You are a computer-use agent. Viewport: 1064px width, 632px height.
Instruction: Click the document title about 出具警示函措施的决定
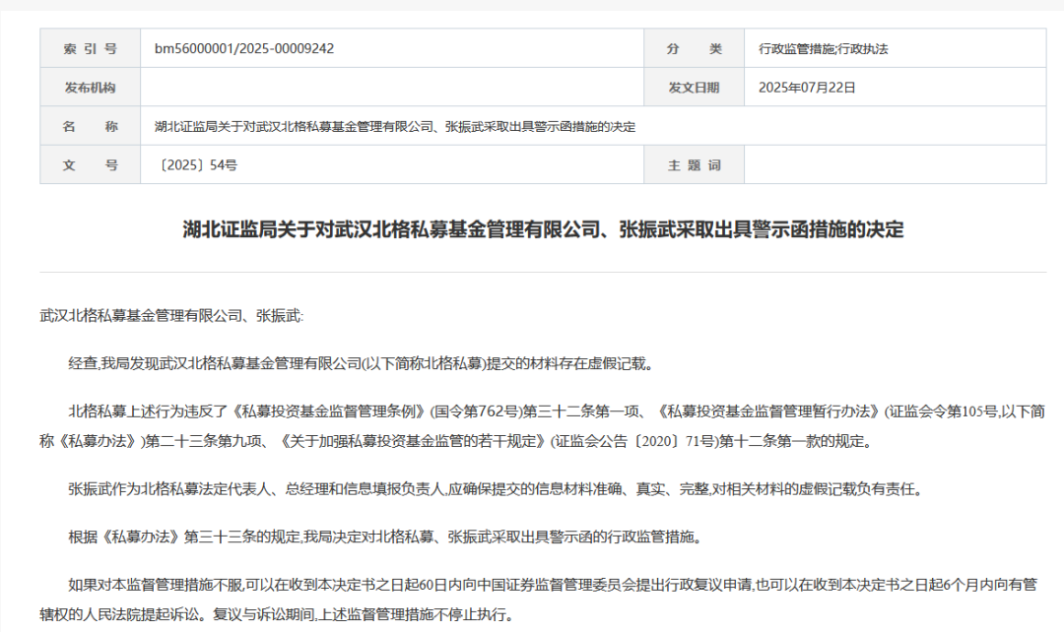click(532, 233)
